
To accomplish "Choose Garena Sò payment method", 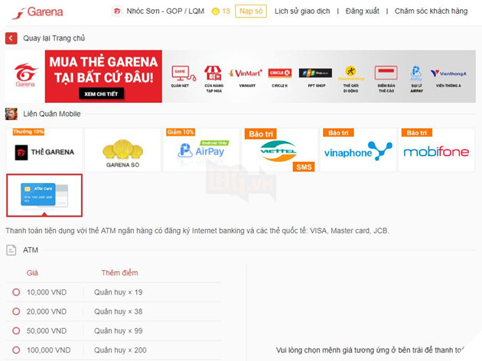I will point(122,150).
